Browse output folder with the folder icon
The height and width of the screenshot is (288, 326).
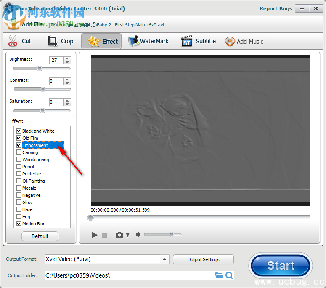(x=219, y=275)
